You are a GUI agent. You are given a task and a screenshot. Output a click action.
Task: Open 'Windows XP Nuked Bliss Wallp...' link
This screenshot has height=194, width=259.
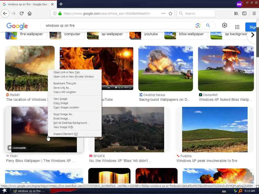[225, 100]
